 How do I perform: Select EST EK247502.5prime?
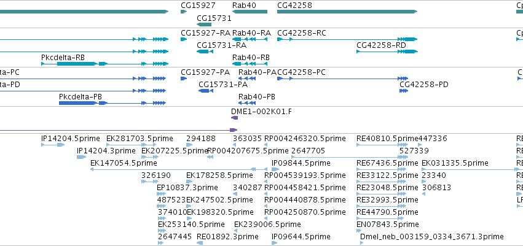pyautogui.click(x=219, y=200)
